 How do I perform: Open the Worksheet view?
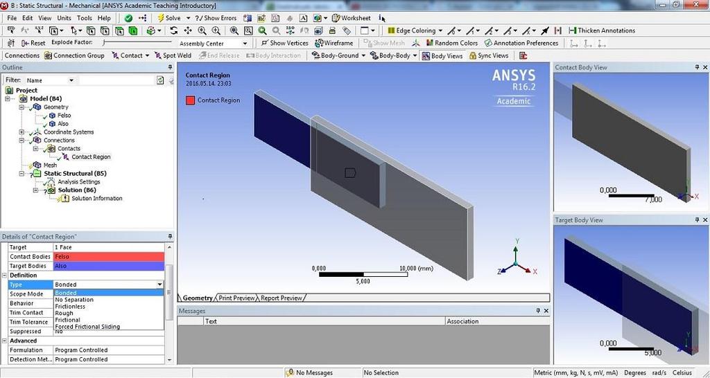352,18
